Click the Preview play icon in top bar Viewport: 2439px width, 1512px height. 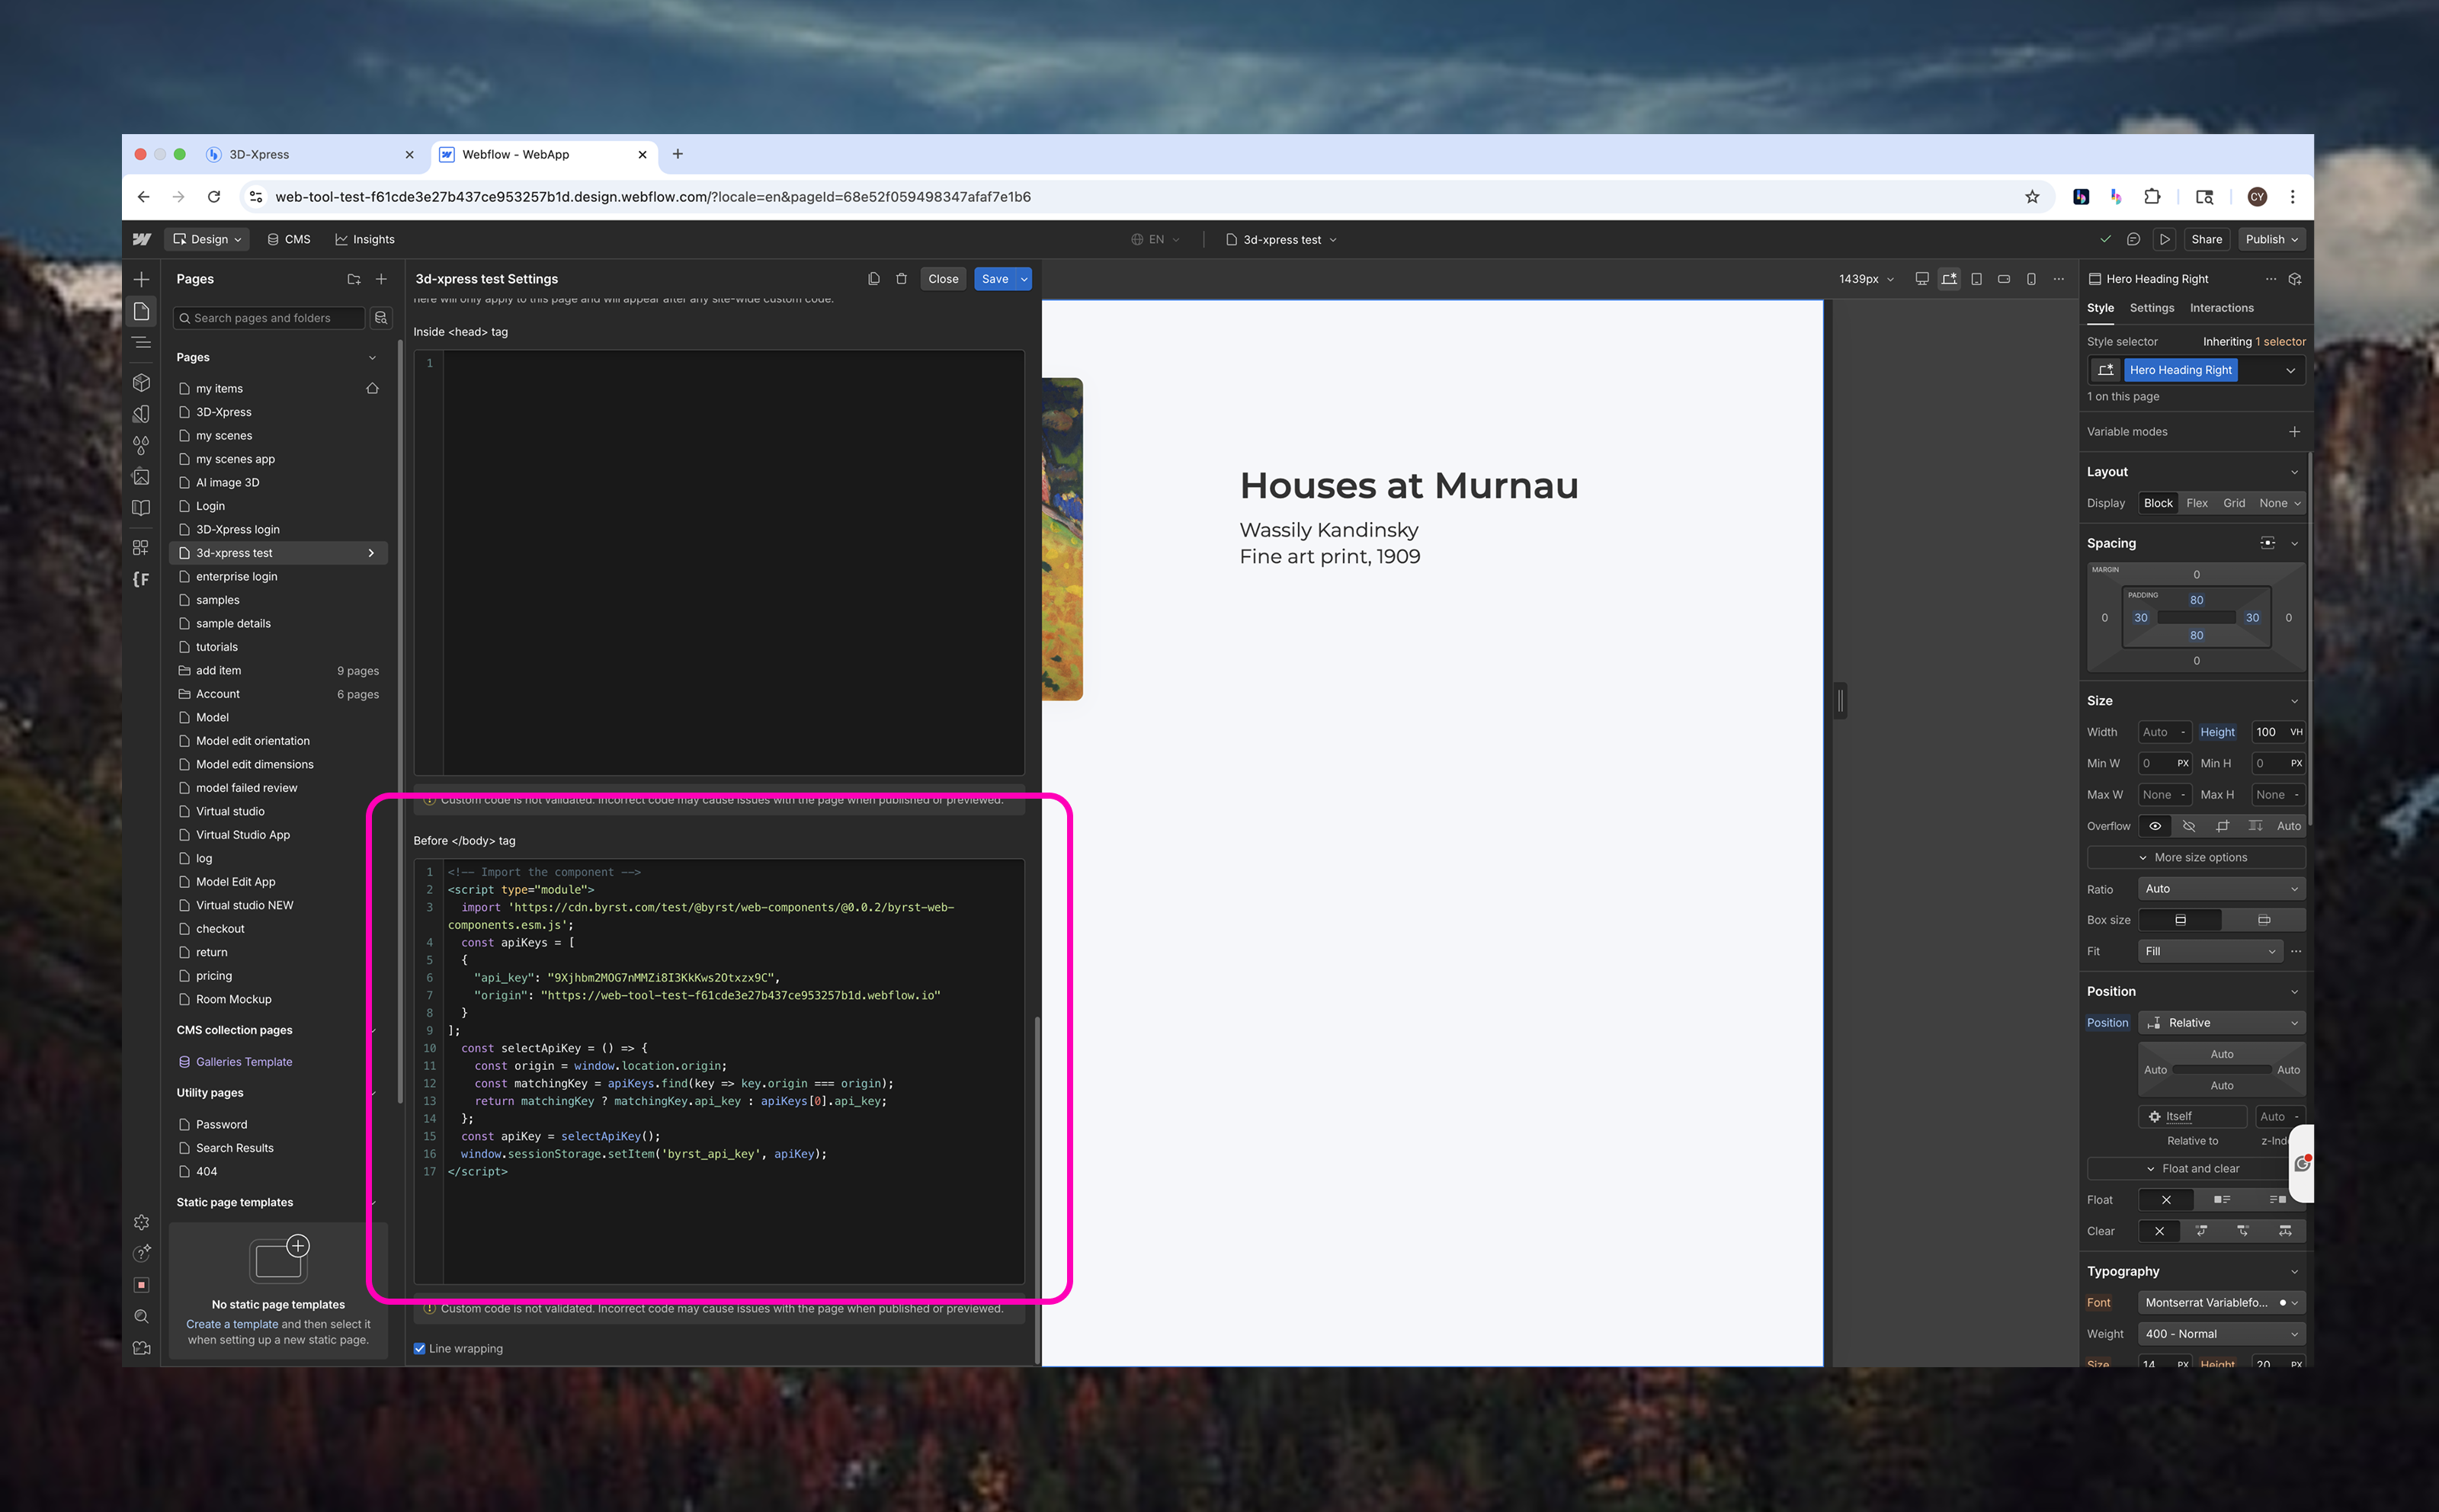coord(2164,239)
